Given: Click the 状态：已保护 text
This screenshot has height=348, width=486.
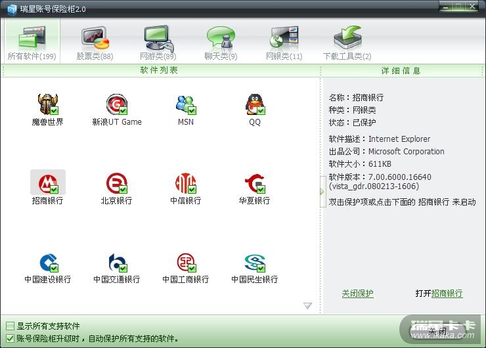Looking at the screenshot, I should point(353,122).
